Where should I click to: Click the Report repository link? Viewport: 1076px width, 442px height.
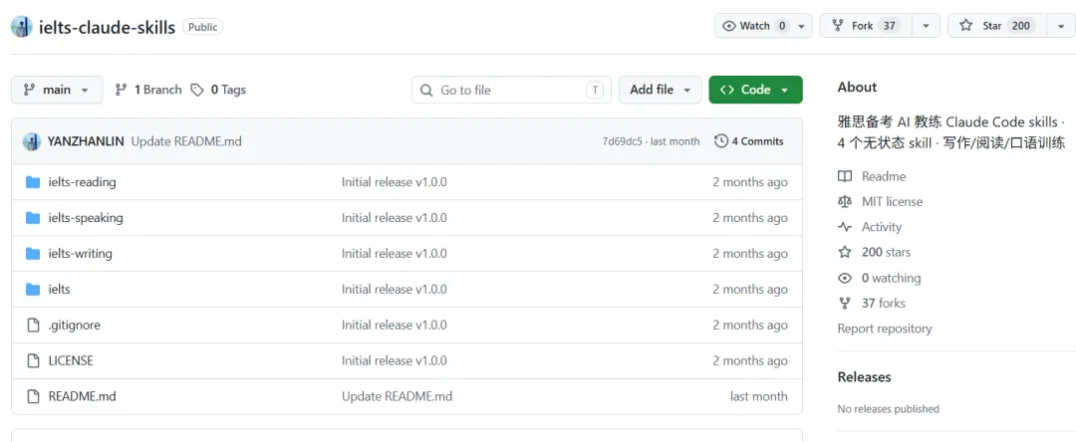(x=885, y=329)
